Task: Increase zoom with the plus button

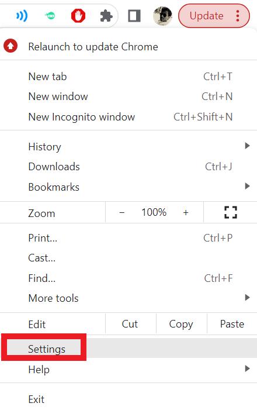Action: tap(186, 212)
